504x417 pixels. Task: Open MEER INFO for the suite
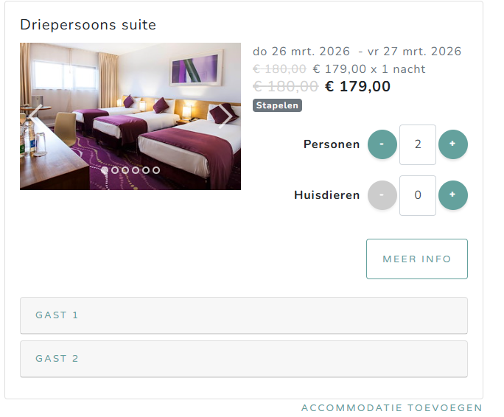[x=417, y=259]
